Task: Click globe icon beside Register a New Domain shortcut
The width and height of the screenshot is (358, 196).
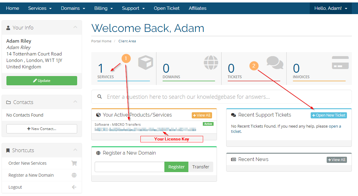Action: tap(74, 175)
